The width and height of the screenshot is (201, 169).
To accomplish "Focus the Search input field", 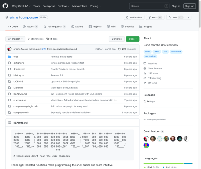I will pyautogui.click(x=149, y=6).
